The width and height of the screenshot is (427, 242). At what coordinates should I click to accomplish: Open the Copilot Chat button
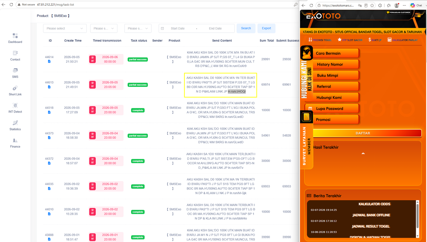click(x=416, y=5)
